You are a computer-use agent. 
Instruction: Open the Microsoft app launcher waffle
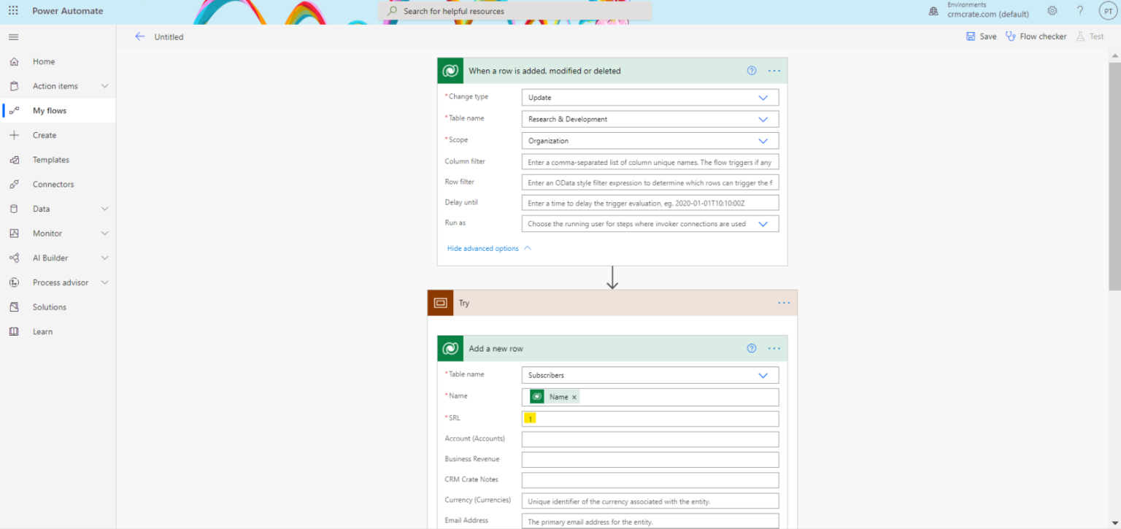(x=12, y=10)
